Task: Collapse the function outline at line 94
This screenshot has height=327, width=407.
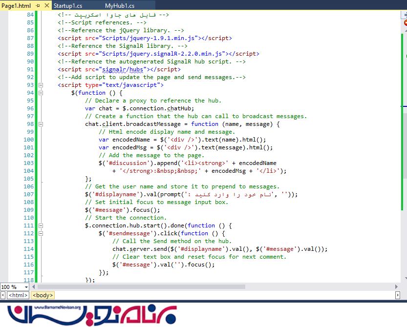Action: (x=40, y=93)
